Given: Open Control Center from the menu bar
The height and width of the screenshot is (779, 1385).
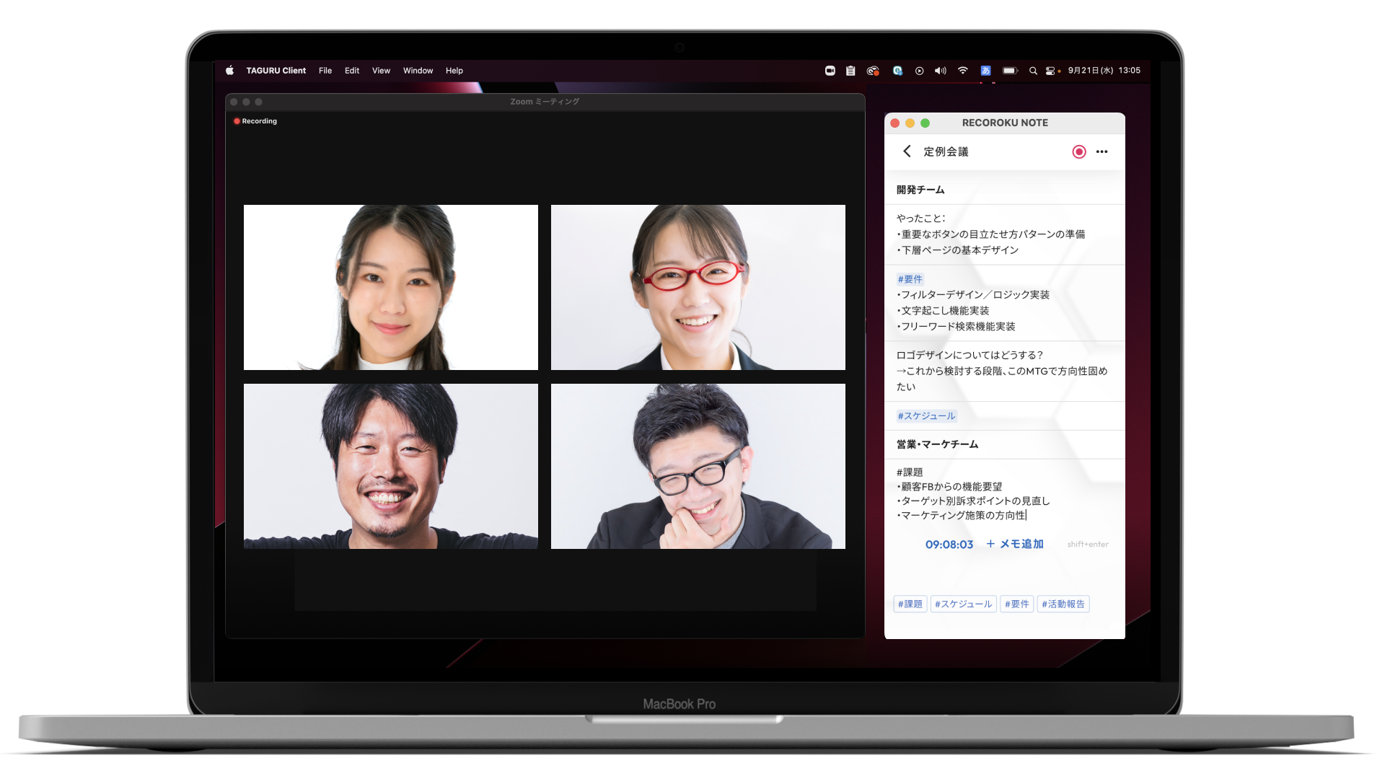Looking at the screenshot, I should click(x=1052, y=70).
